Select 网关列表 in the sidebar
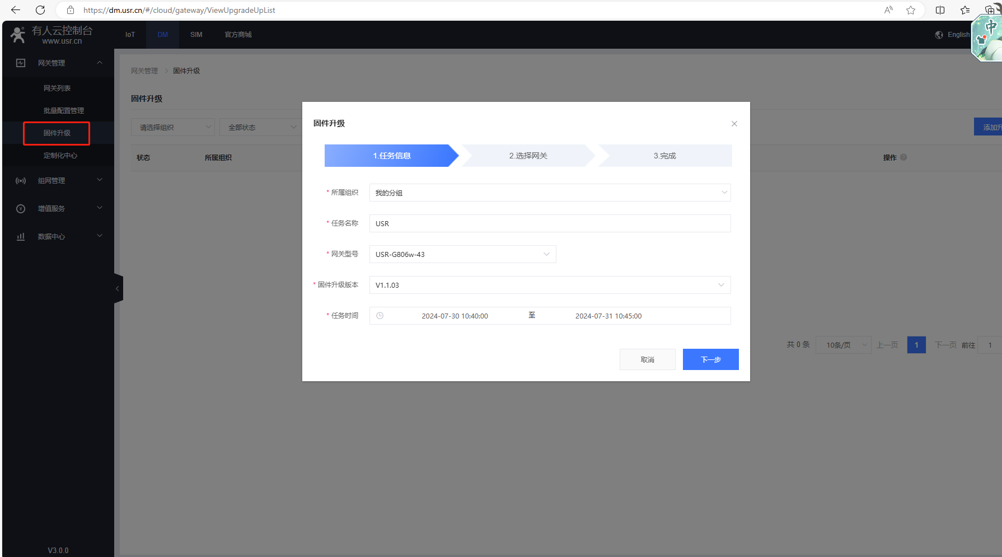The width and height of the screenshot is (1002, 557). point(57,88)
